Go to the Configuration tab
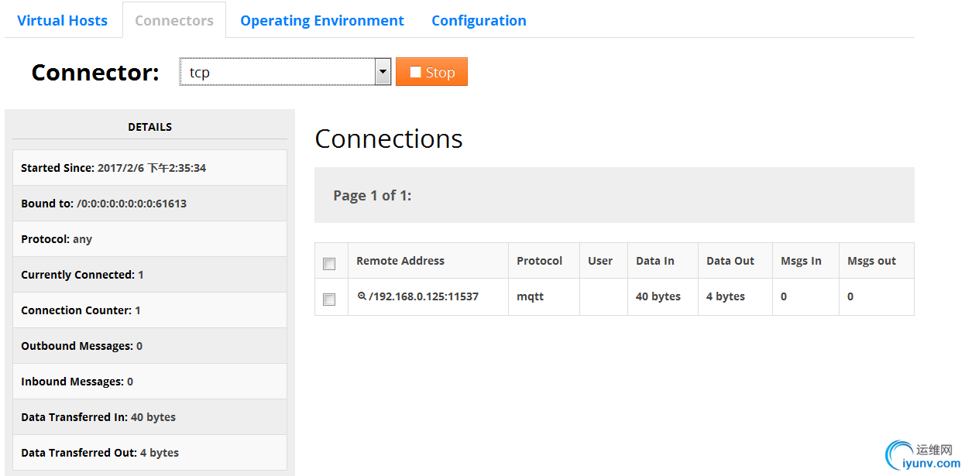Image resolution: width=965 pixels, height=476 pixels. coord(479,21)
